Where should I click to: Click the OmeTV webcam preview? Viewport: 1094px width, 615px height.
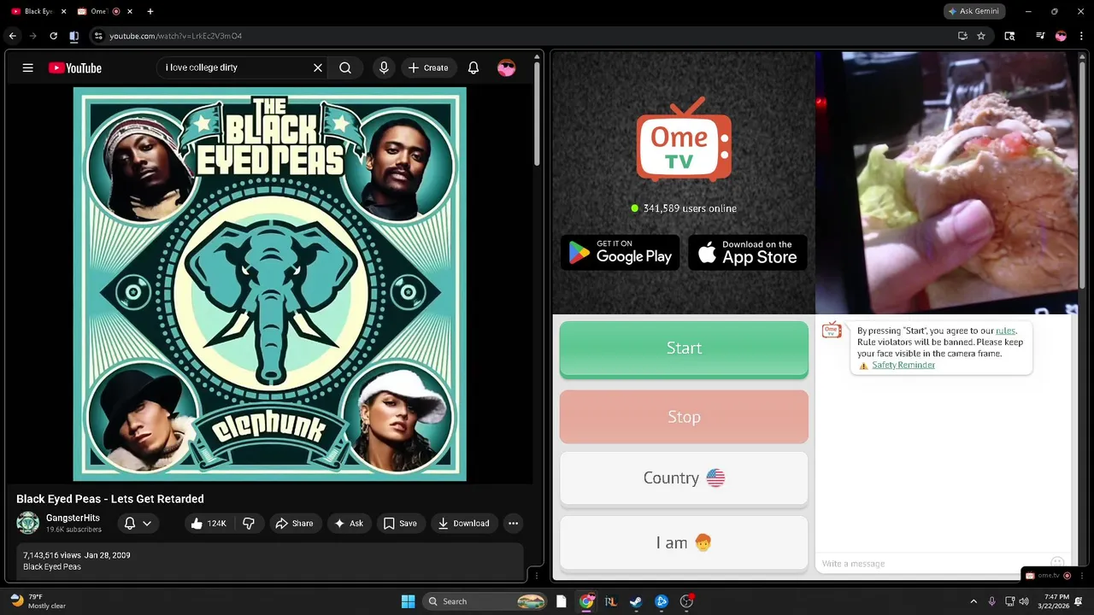[947, 183]
